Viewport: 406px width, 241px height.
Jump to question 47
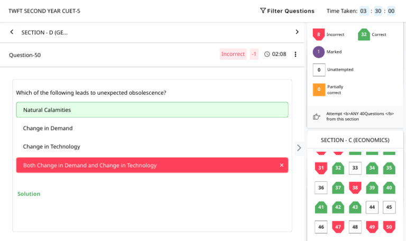(x=338, y=227)
